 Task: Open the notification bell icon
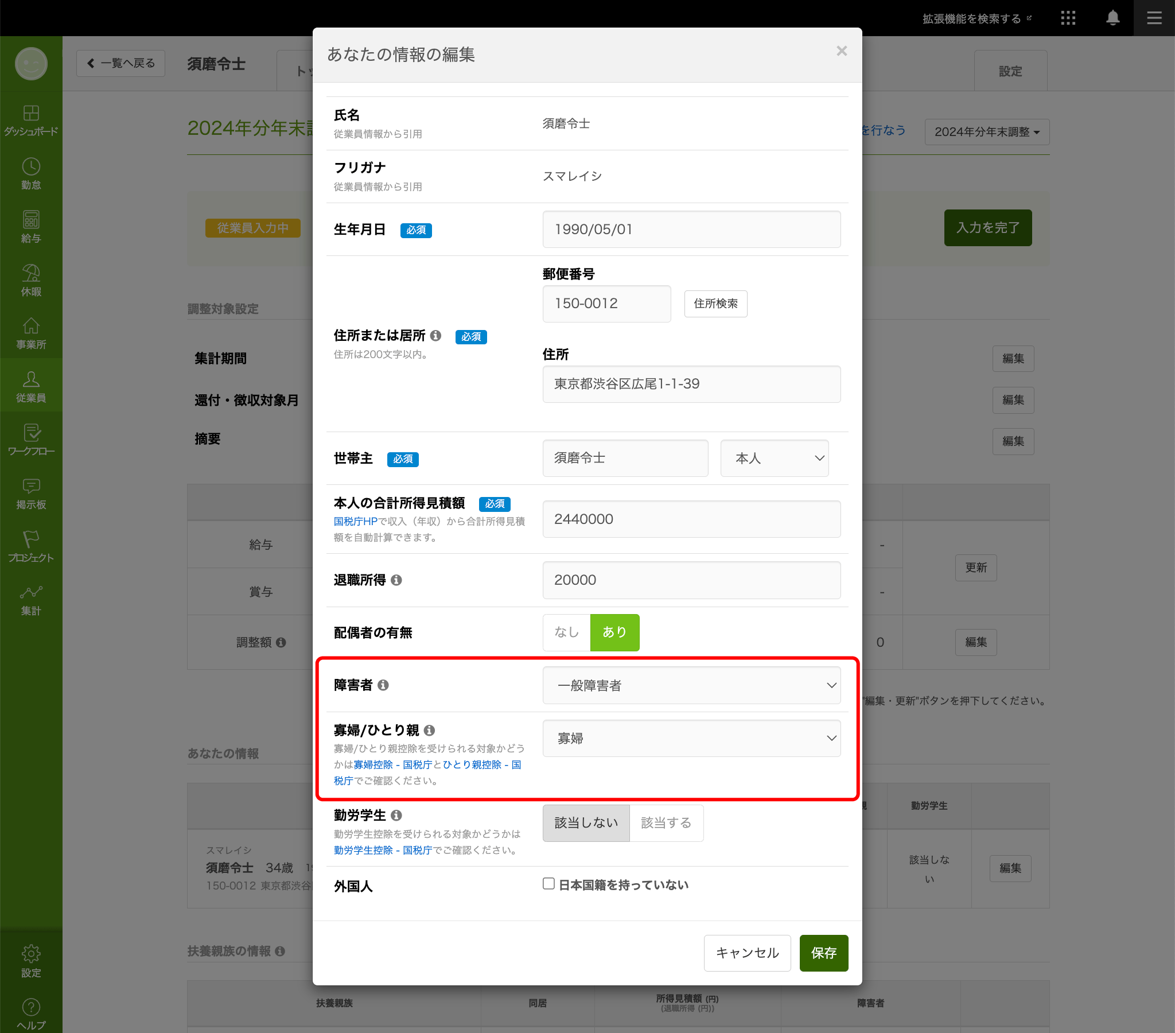[1113, 18]
